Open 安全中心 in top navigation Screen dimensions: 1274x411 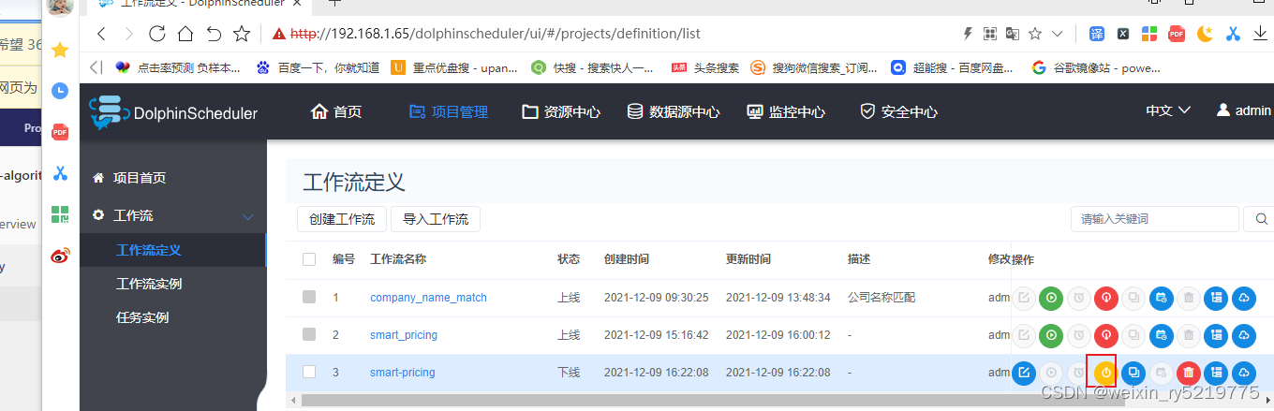(898, 111)
